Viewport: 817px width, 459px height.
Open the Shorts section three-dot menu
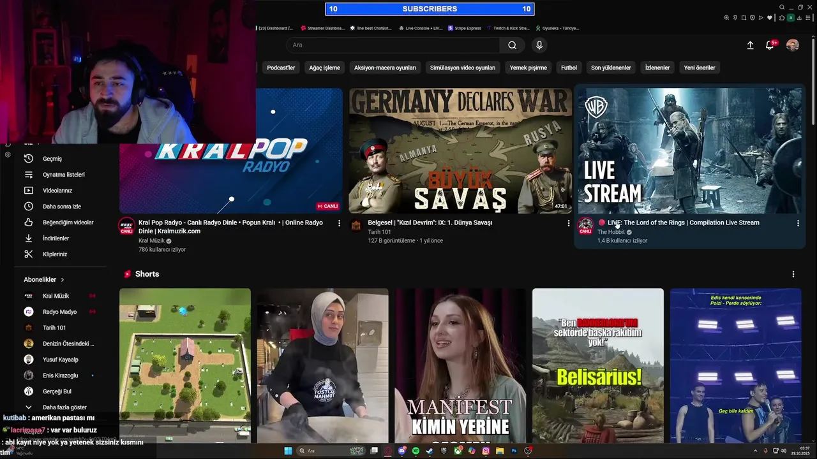click(793, 274)
